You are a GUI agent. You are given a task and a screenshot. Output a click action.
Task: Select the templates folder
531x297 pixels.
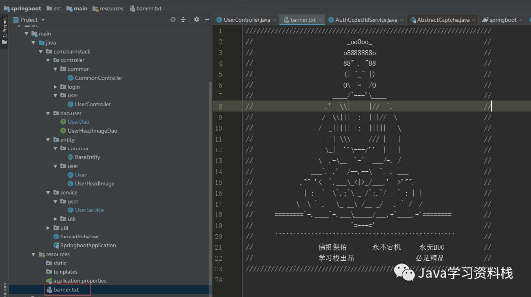[x=65, y=272]
